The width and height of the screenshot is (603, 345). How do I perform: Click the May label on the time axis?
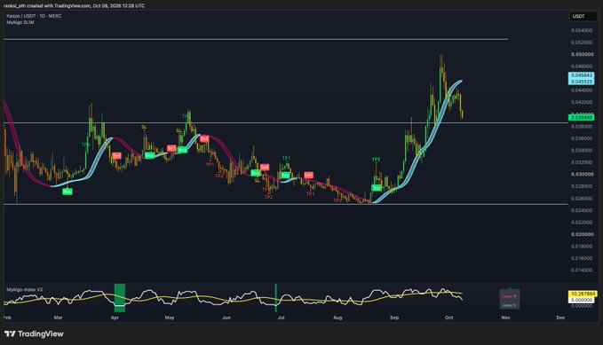point(170,318)
